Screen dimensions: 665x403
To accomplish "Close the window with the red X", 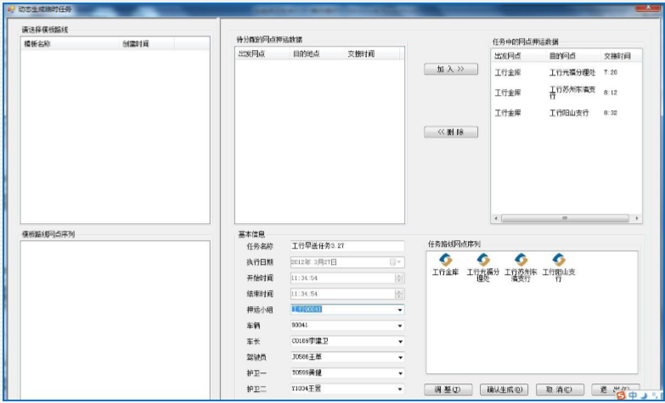I will point(648,8).
